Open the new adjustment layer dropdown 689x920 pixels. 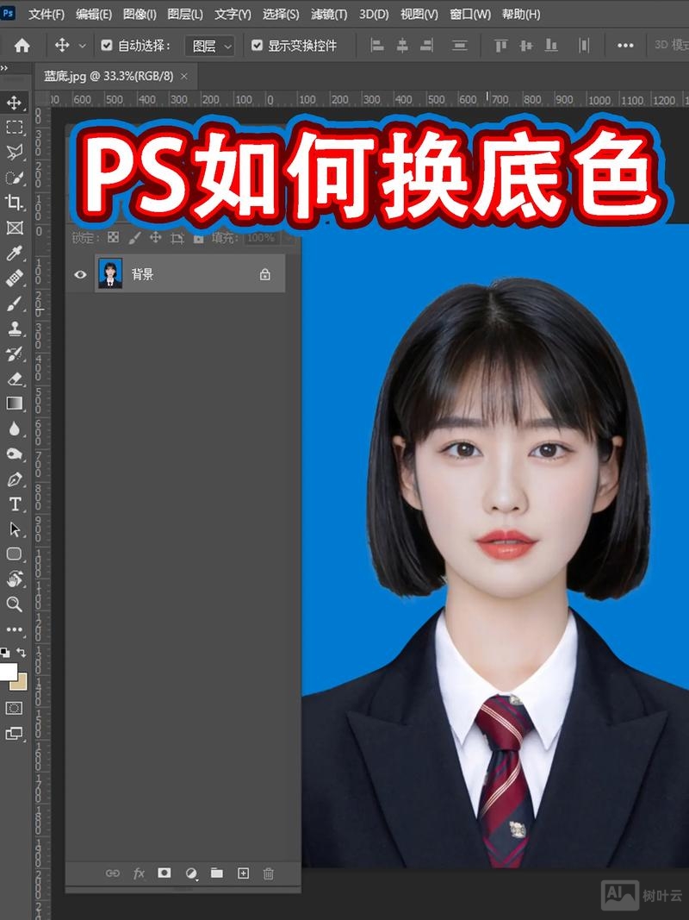pyautogui.click(x=190, y=873)
